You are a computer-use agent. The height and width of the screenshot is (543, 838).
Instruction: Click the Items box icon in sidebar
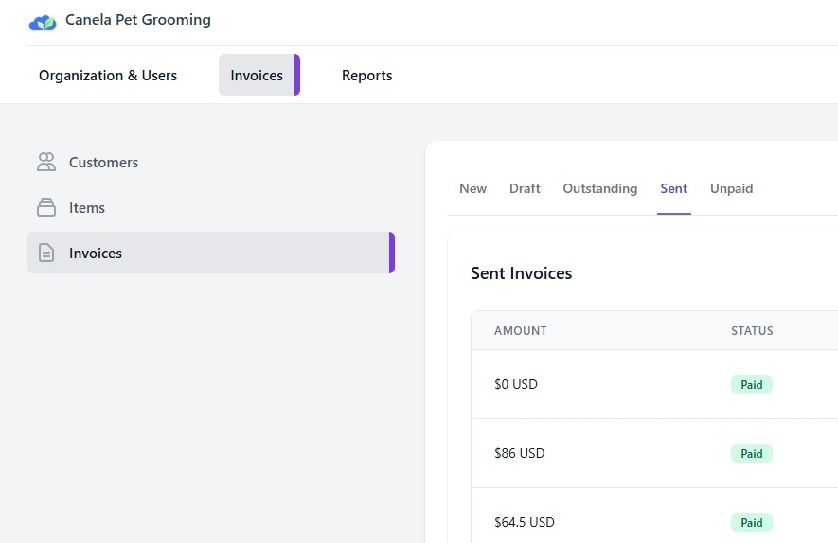tap(46, 207)
